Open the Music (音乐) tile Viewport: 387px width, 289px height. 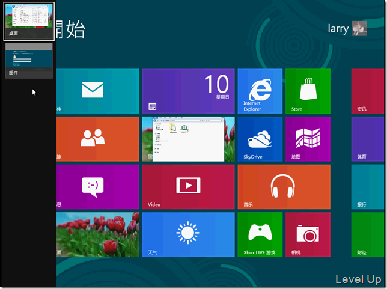(284, 187)
